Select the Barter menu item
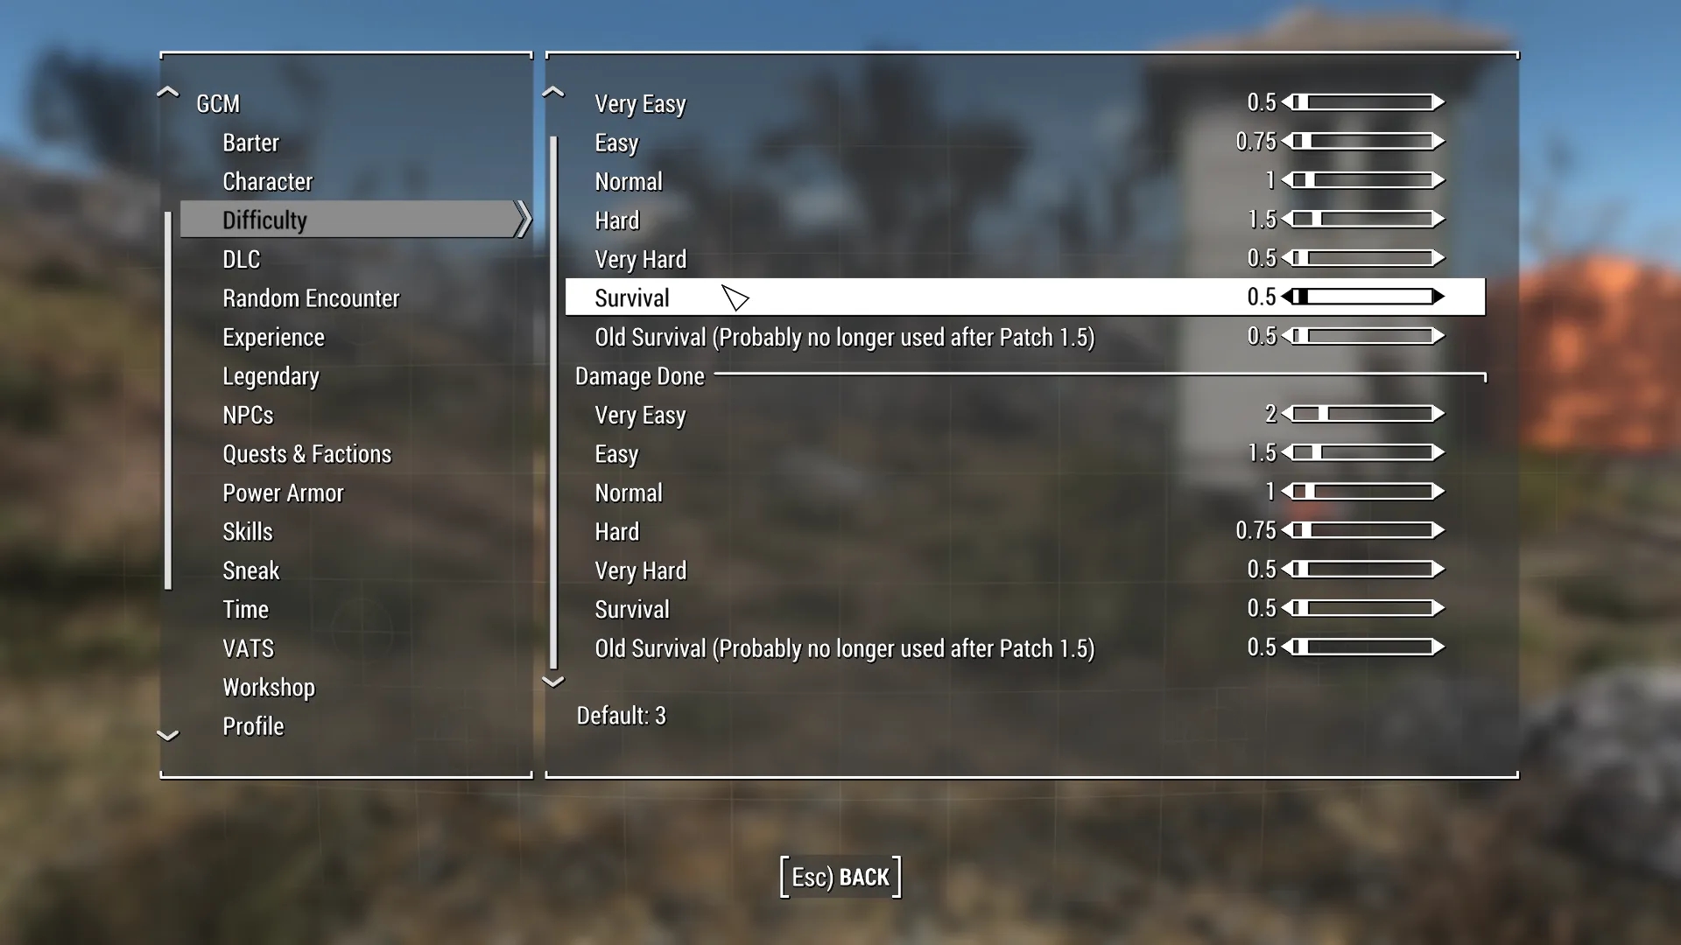1681x945 pixels. [251, 142]
